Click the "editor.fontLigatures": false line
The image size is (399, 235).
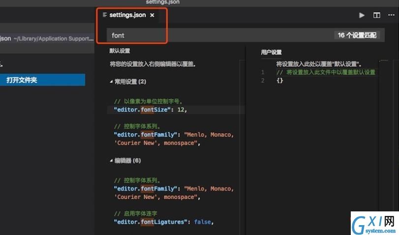click(x=164, y=222)
